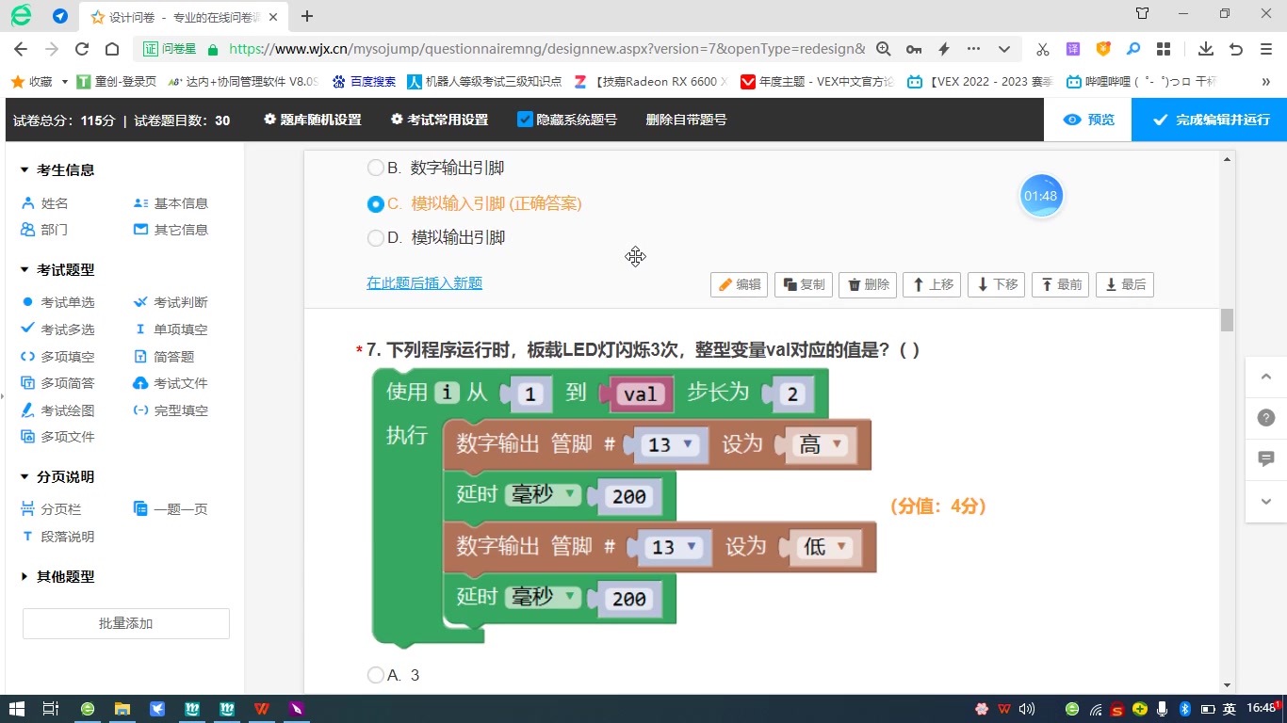Add a 考试单选 question type
The image size is (1287, 723).
click(x=58, y=302)
